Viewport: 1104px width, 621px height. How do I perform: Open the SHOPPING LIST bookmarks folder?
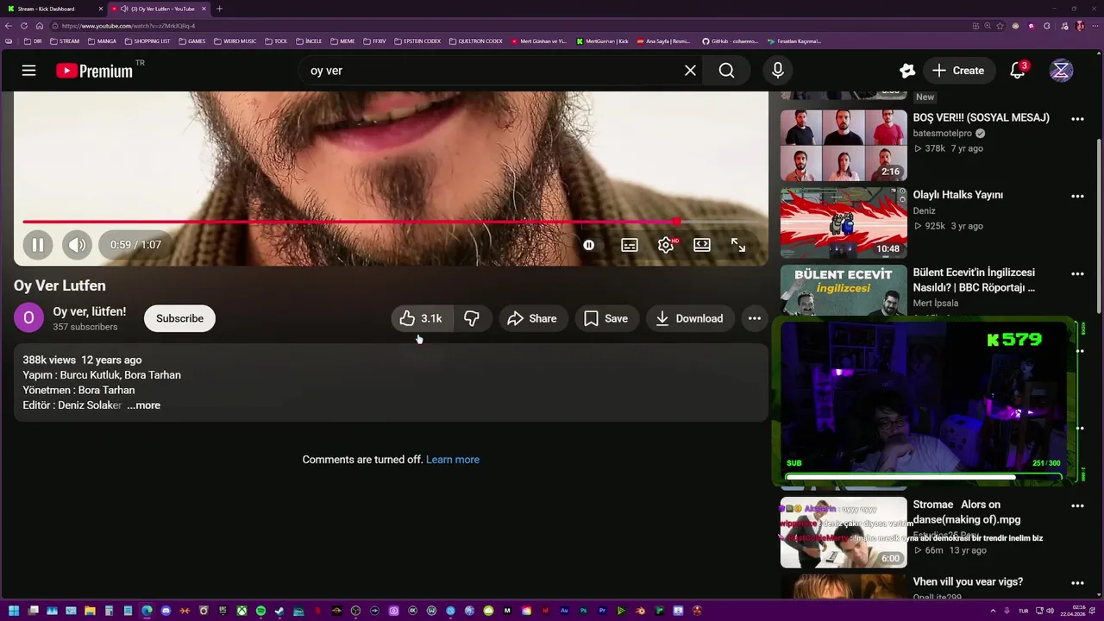point(147,41)
